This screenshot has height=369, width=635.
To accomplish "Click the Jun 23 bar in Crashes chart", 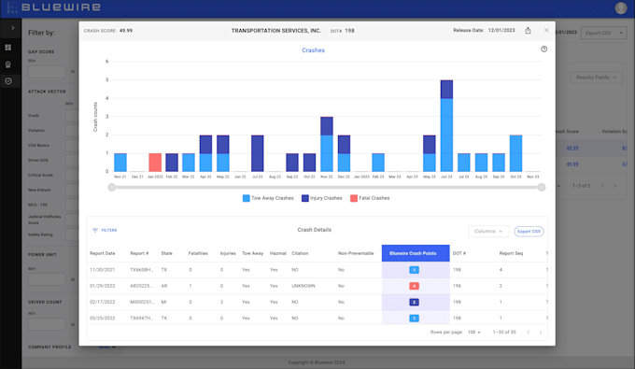I will (446, 126).
